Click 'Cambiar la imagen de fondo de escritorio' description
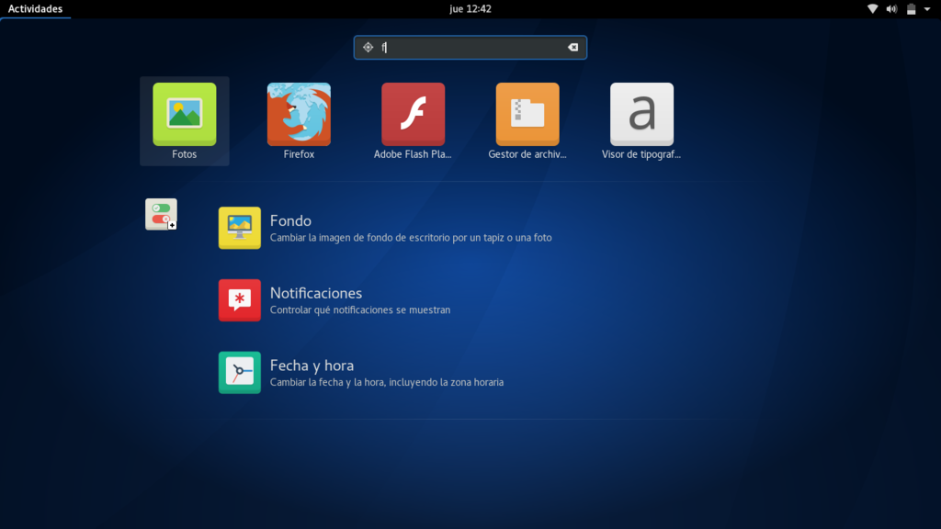Viewport: 941px width, 529px height. point(411,238)
